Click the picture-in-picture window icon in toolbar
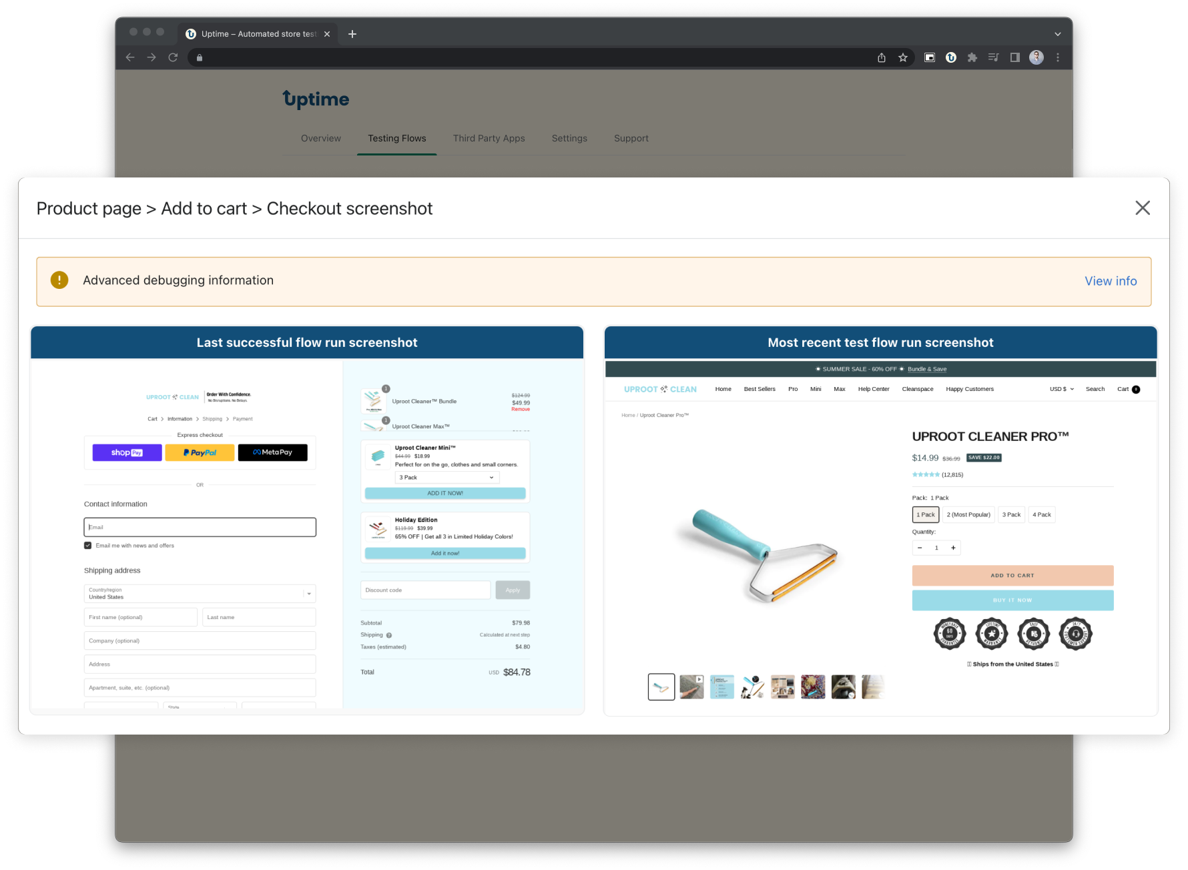This screenshot has width=1188, height=870. tap(930, 57)
